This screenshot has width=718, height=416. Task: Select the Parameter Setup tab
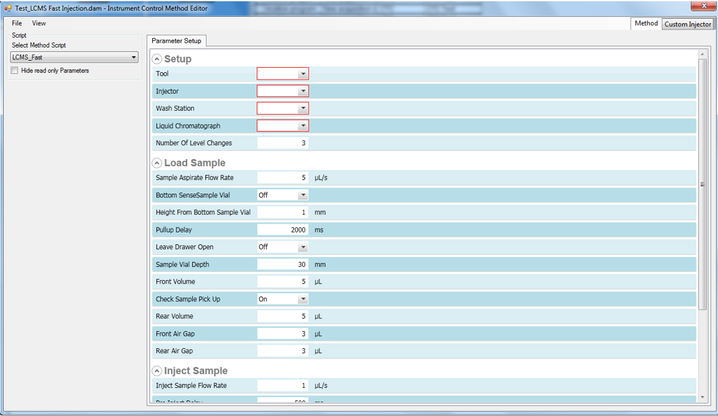(x=177, y=41)
